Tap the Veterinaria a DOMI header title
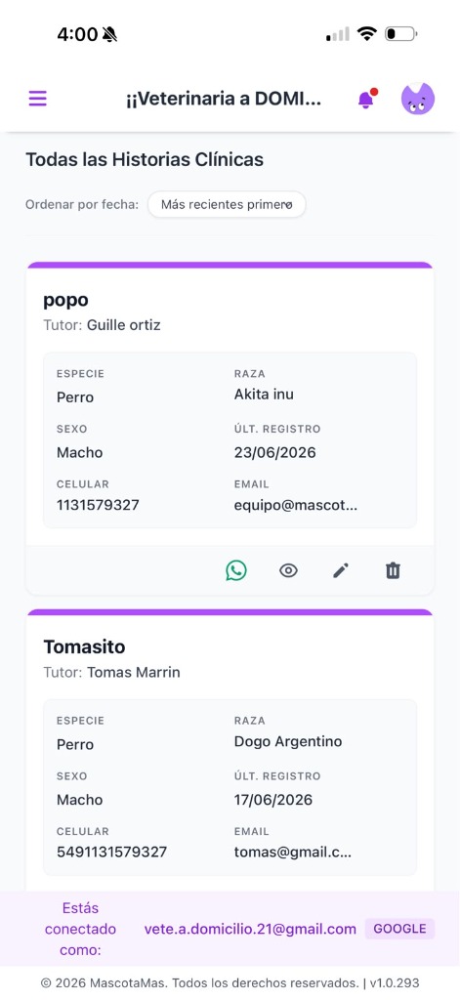This screenshot has width=460, height=1000. pos(224,100)
